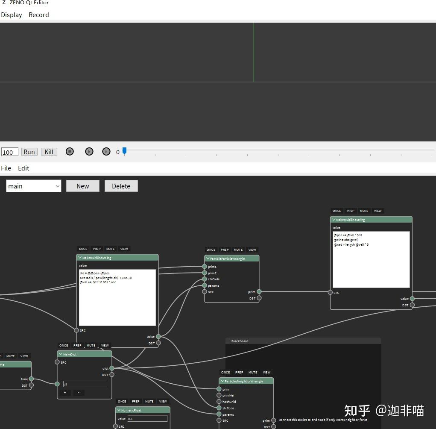Click the Delete graph button
The image size is (436, 429).
[x=121, y=186]
